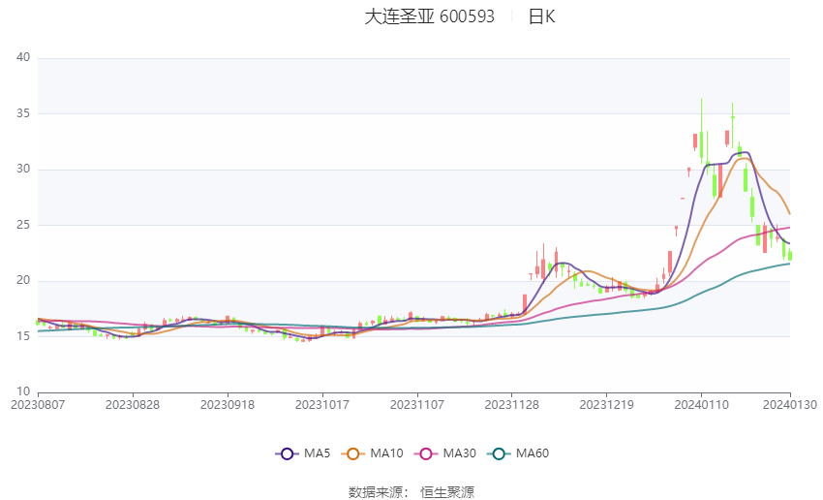
Task: Toggle the MA30 legend series
Action: (x=445, y=453)
